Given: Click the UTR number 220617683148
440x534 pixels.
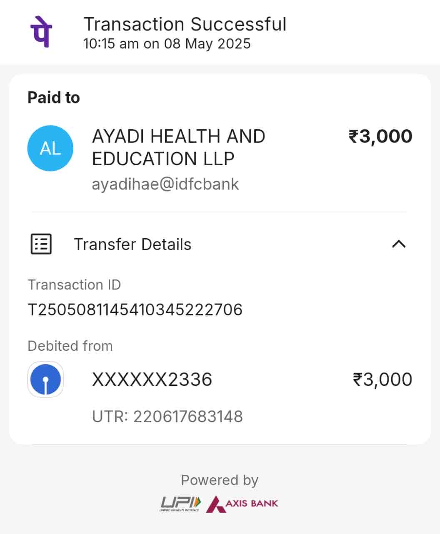Looking at the screenshot, I should coord(167,416).
